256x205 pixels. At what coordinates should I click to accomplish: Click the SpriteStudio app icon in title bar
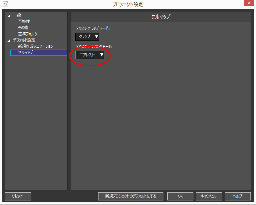6,4
